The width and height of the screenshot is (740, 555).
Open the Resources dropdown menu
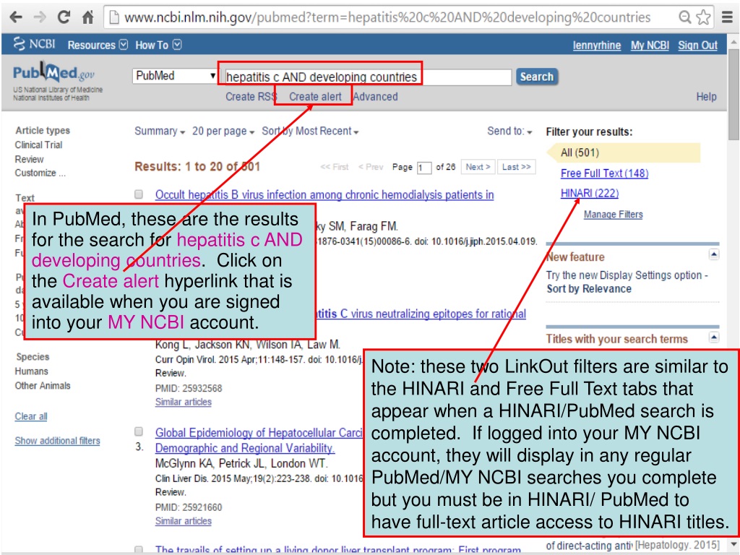coord(98,45)
